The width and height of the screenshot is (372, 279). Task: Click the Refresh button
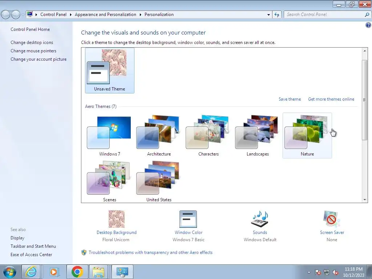click(x=276, y=15)
